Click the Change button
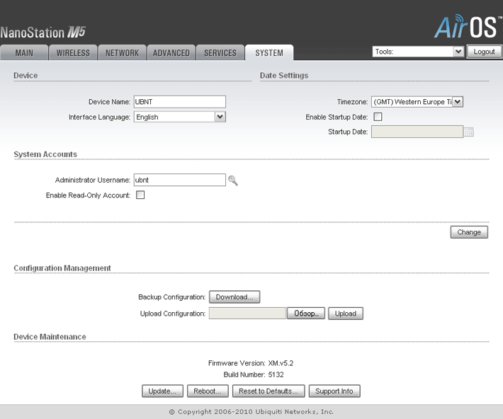 tap(469, 232)
